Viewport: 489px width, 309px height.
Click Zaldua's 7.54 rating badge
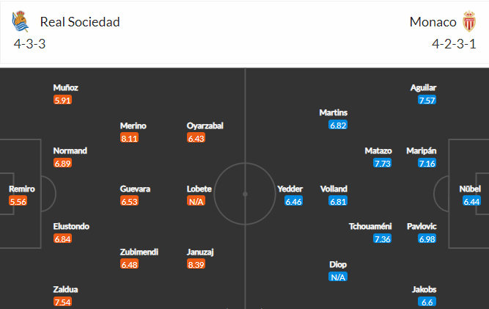(62, 302)
